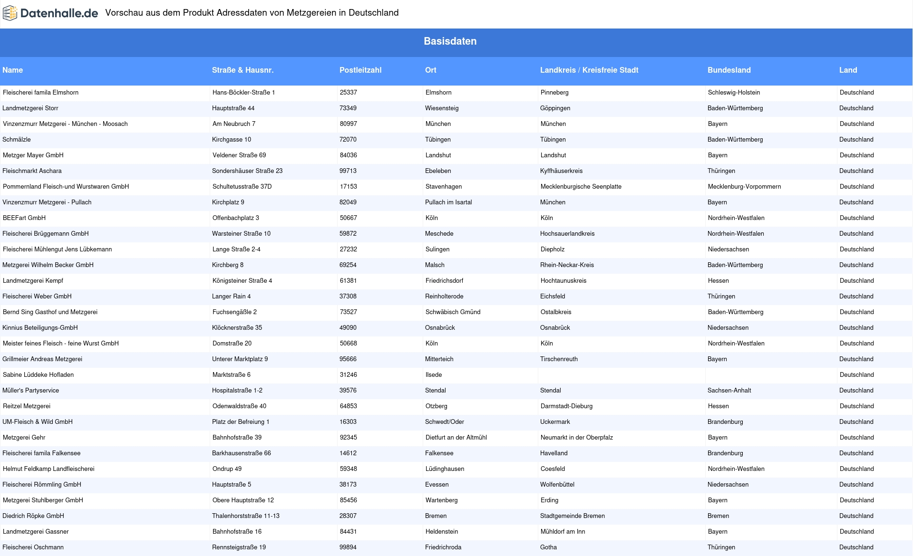Click the address Am Neubruch 7

coord(233,124)
